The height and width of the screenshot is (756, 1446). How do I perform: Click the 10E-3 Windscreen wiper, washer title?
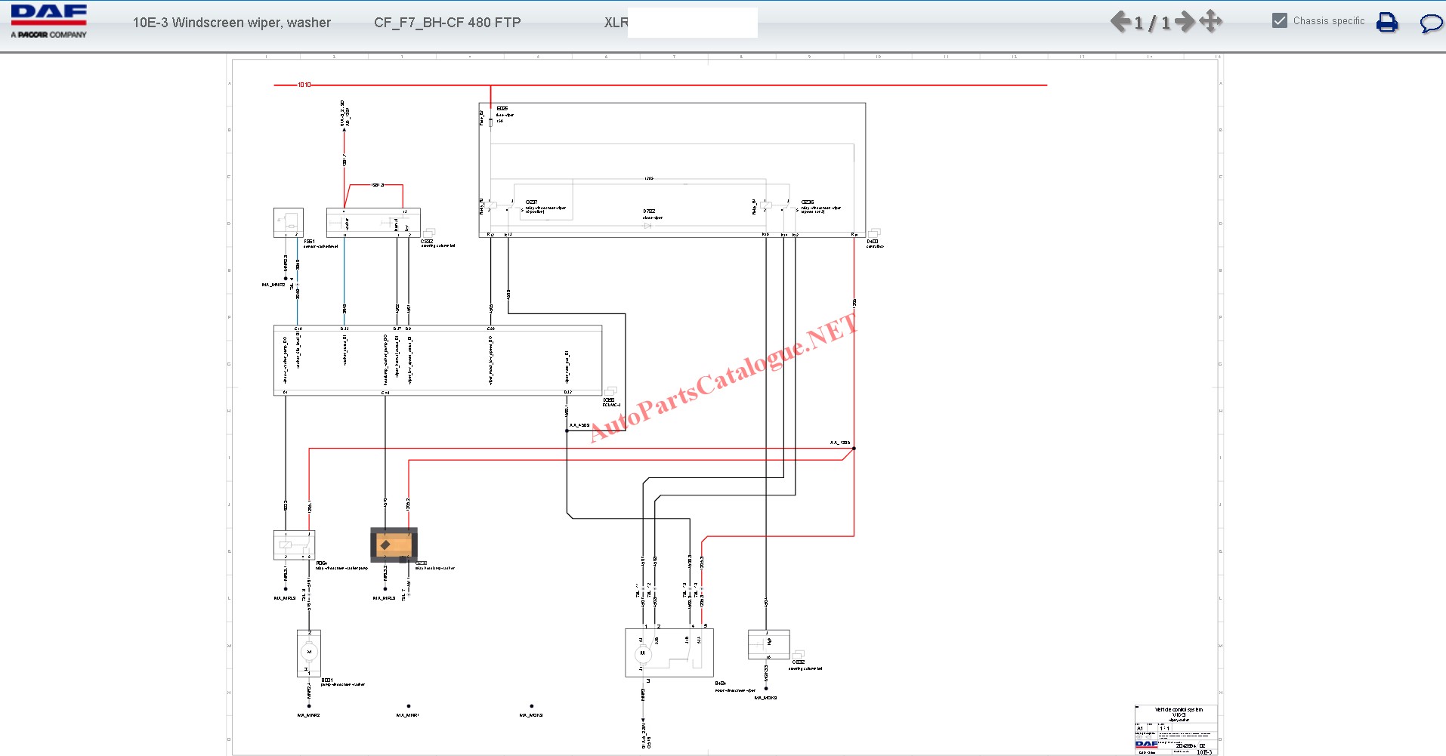coord(231,23)
